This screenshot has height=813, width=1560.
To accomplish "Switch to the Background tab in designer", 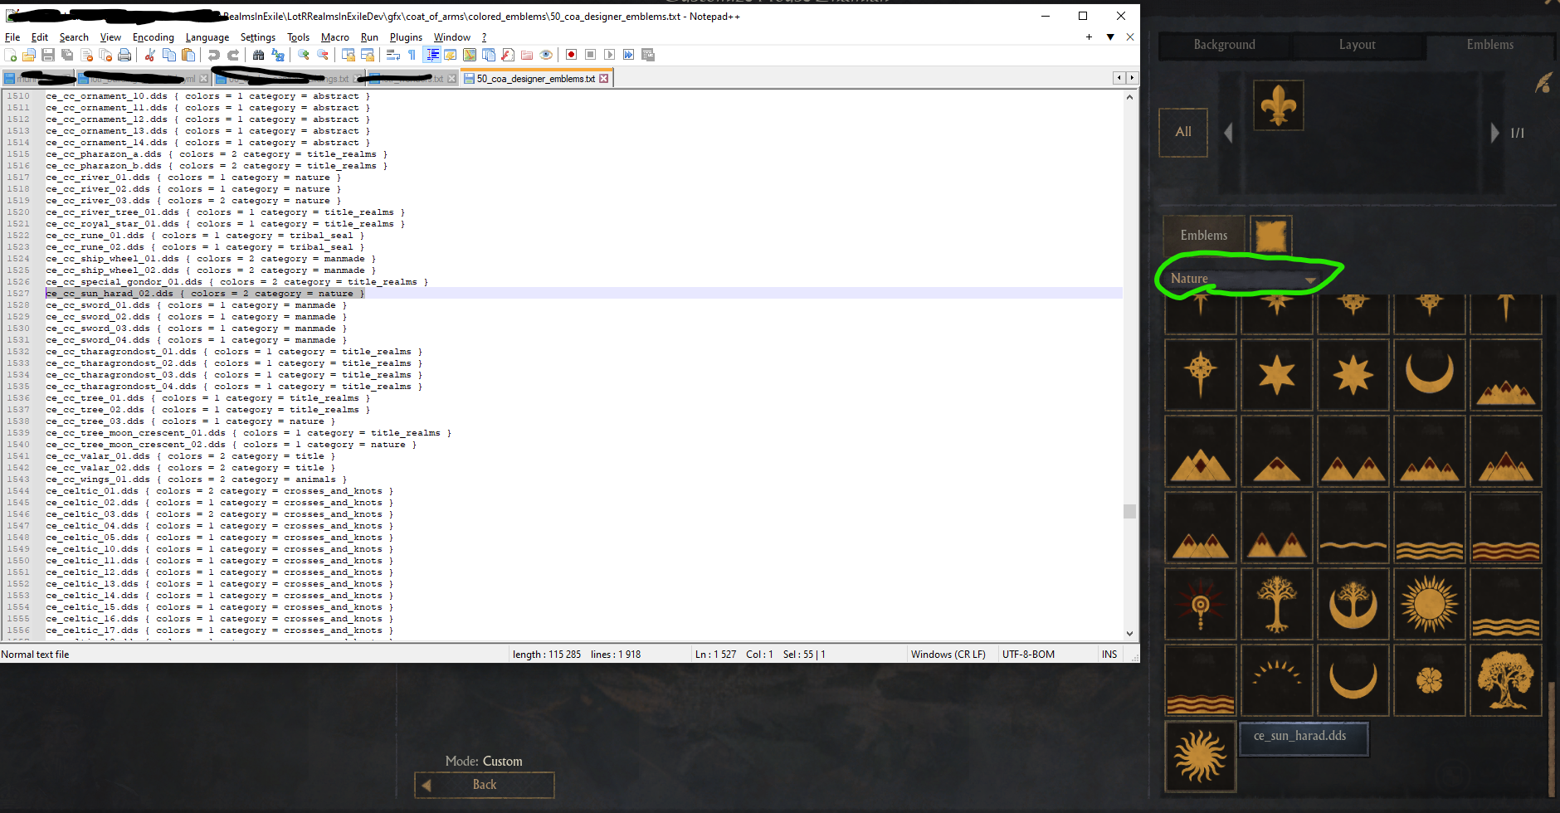I will (1224, 45).
